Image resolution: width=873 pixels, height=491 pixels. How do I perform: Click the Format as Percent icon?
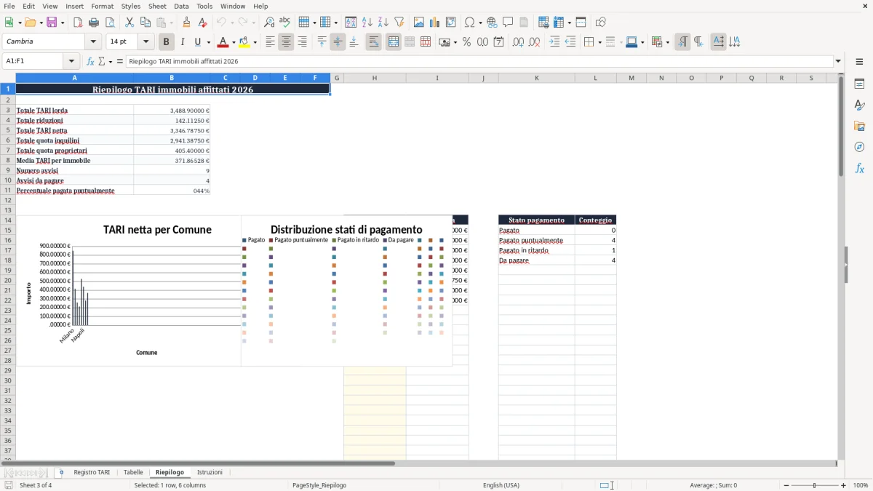tap(466, 42)
